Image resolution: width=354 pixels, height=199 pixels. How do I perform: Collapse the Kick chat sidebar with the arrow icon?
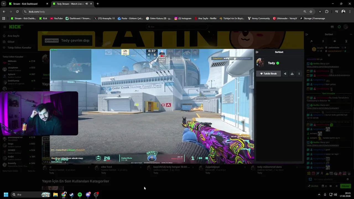coord(307,35)
